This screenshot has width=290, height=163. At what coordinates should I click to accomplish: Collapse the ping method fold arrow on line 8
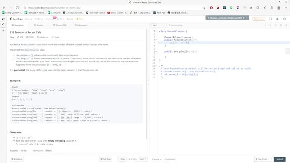click(x=156, y=51)
